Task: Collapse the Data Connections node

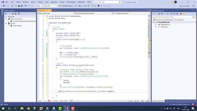Action: (x=6, y=19)
